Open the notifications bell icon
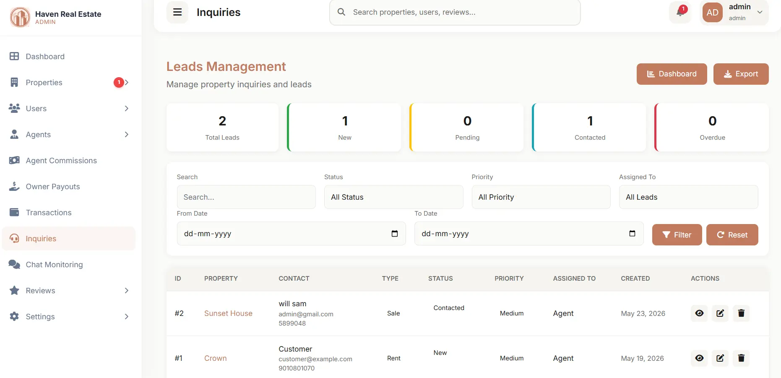781x378 pixels. click(x=680, y=12)
